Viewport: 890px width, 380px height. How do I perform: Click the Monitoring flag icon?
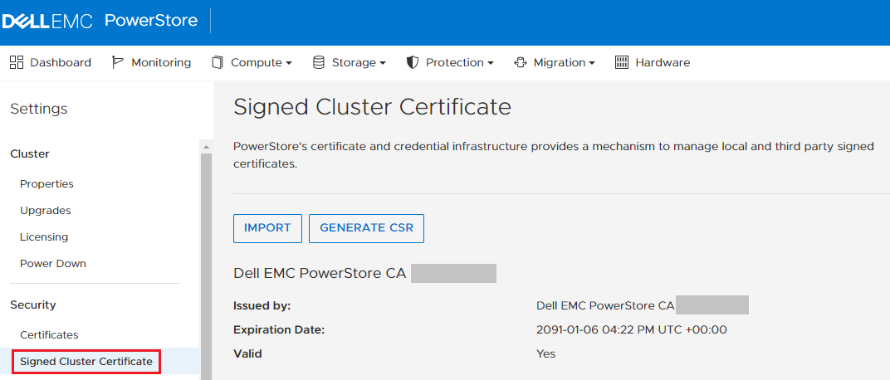118,62
